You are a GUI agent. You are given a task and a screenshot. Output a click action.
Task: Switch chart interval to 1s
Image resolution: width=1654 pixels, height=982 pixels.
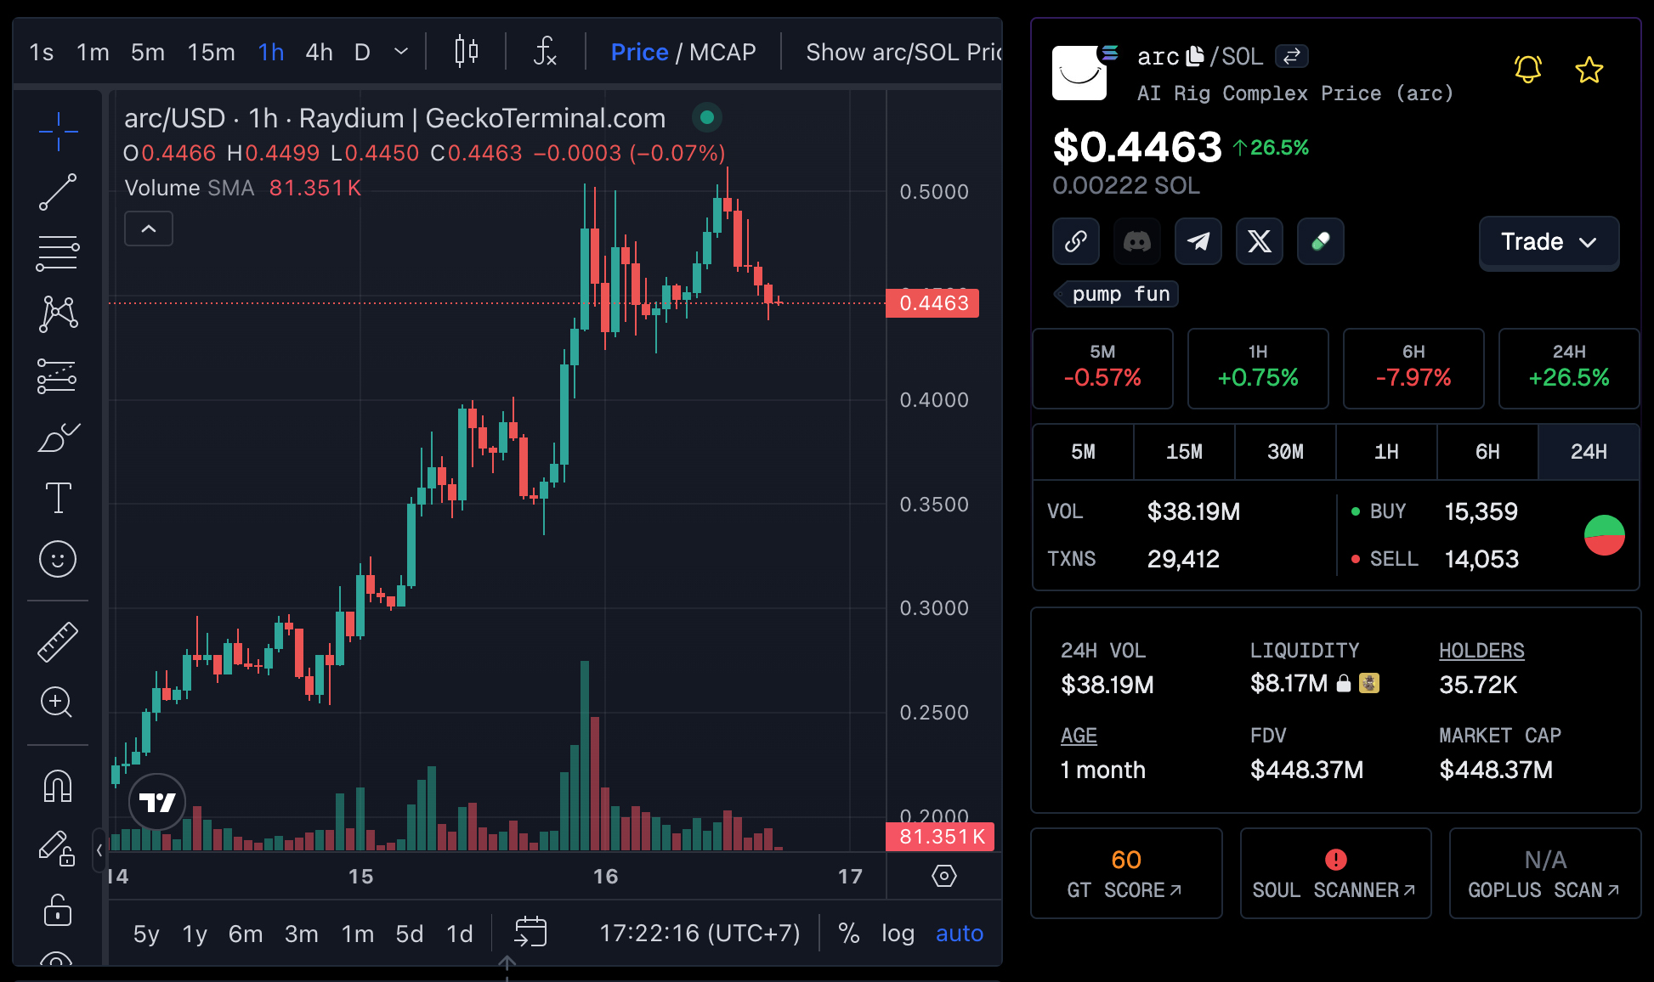point(41,52)
